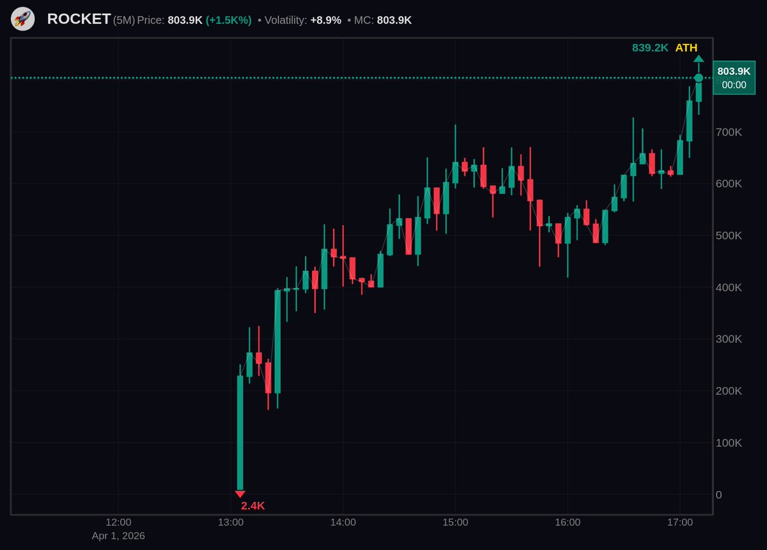
Task: Click the tall first green launch candle
Action: pyautogui.click(x=240, y=432)
